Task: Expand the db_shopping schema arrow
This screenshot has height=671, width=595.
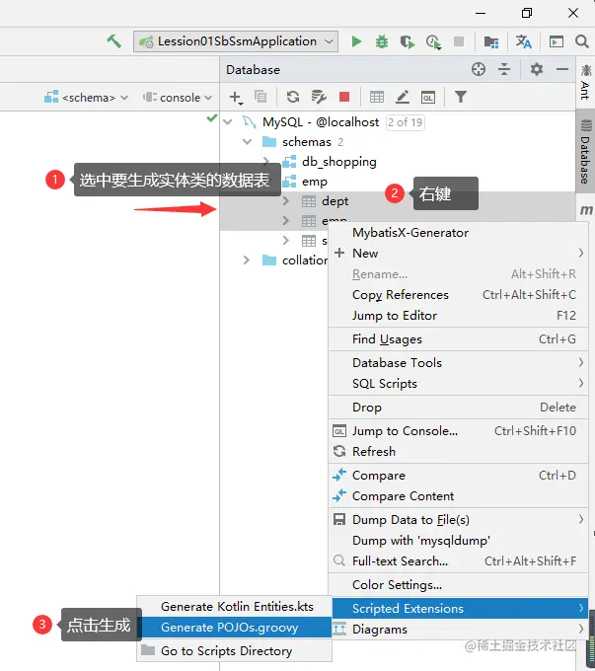Action: click(x=266, y=161)
